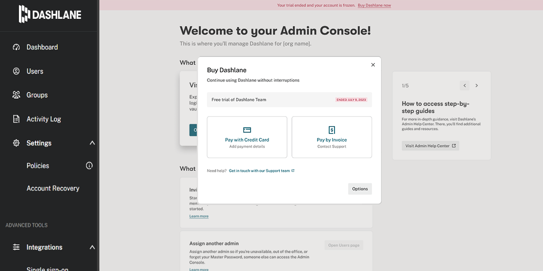Open Single sign-on under Integrations
The width and height of the screenshot is (543, 271).
click(x=48, y=269)
